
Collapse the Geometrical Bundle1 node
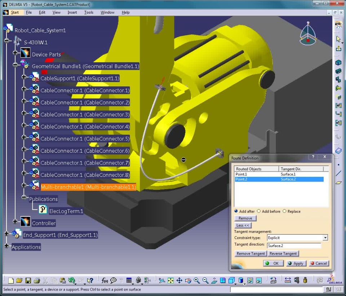[15, 64]
